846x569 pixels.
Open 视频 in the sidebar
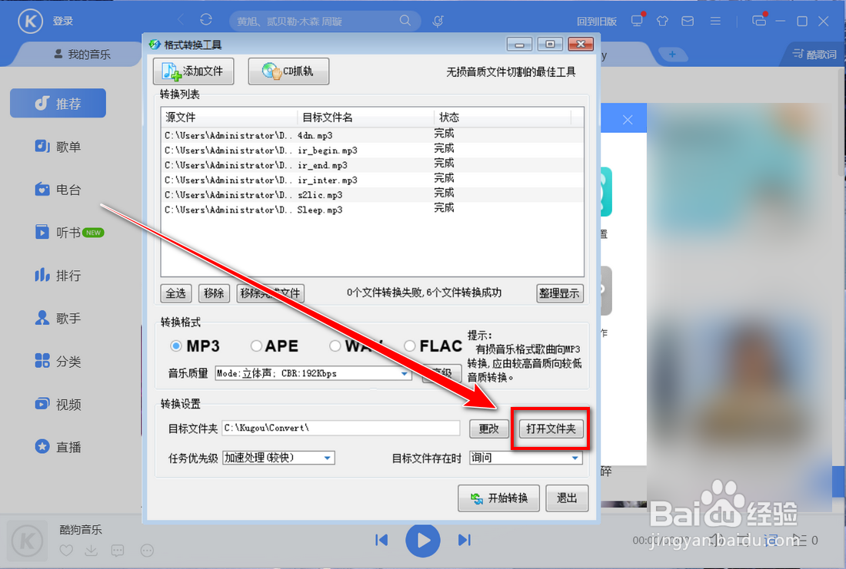pyautogui.click(x=58, y=404)
